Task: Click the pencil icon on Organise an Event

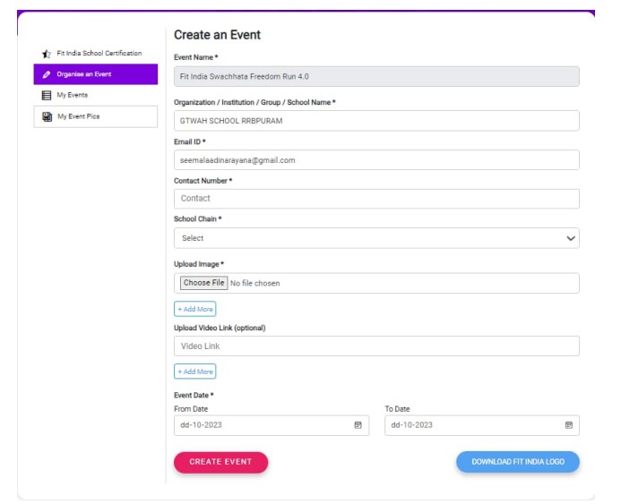Action: (x=47, y=74)
